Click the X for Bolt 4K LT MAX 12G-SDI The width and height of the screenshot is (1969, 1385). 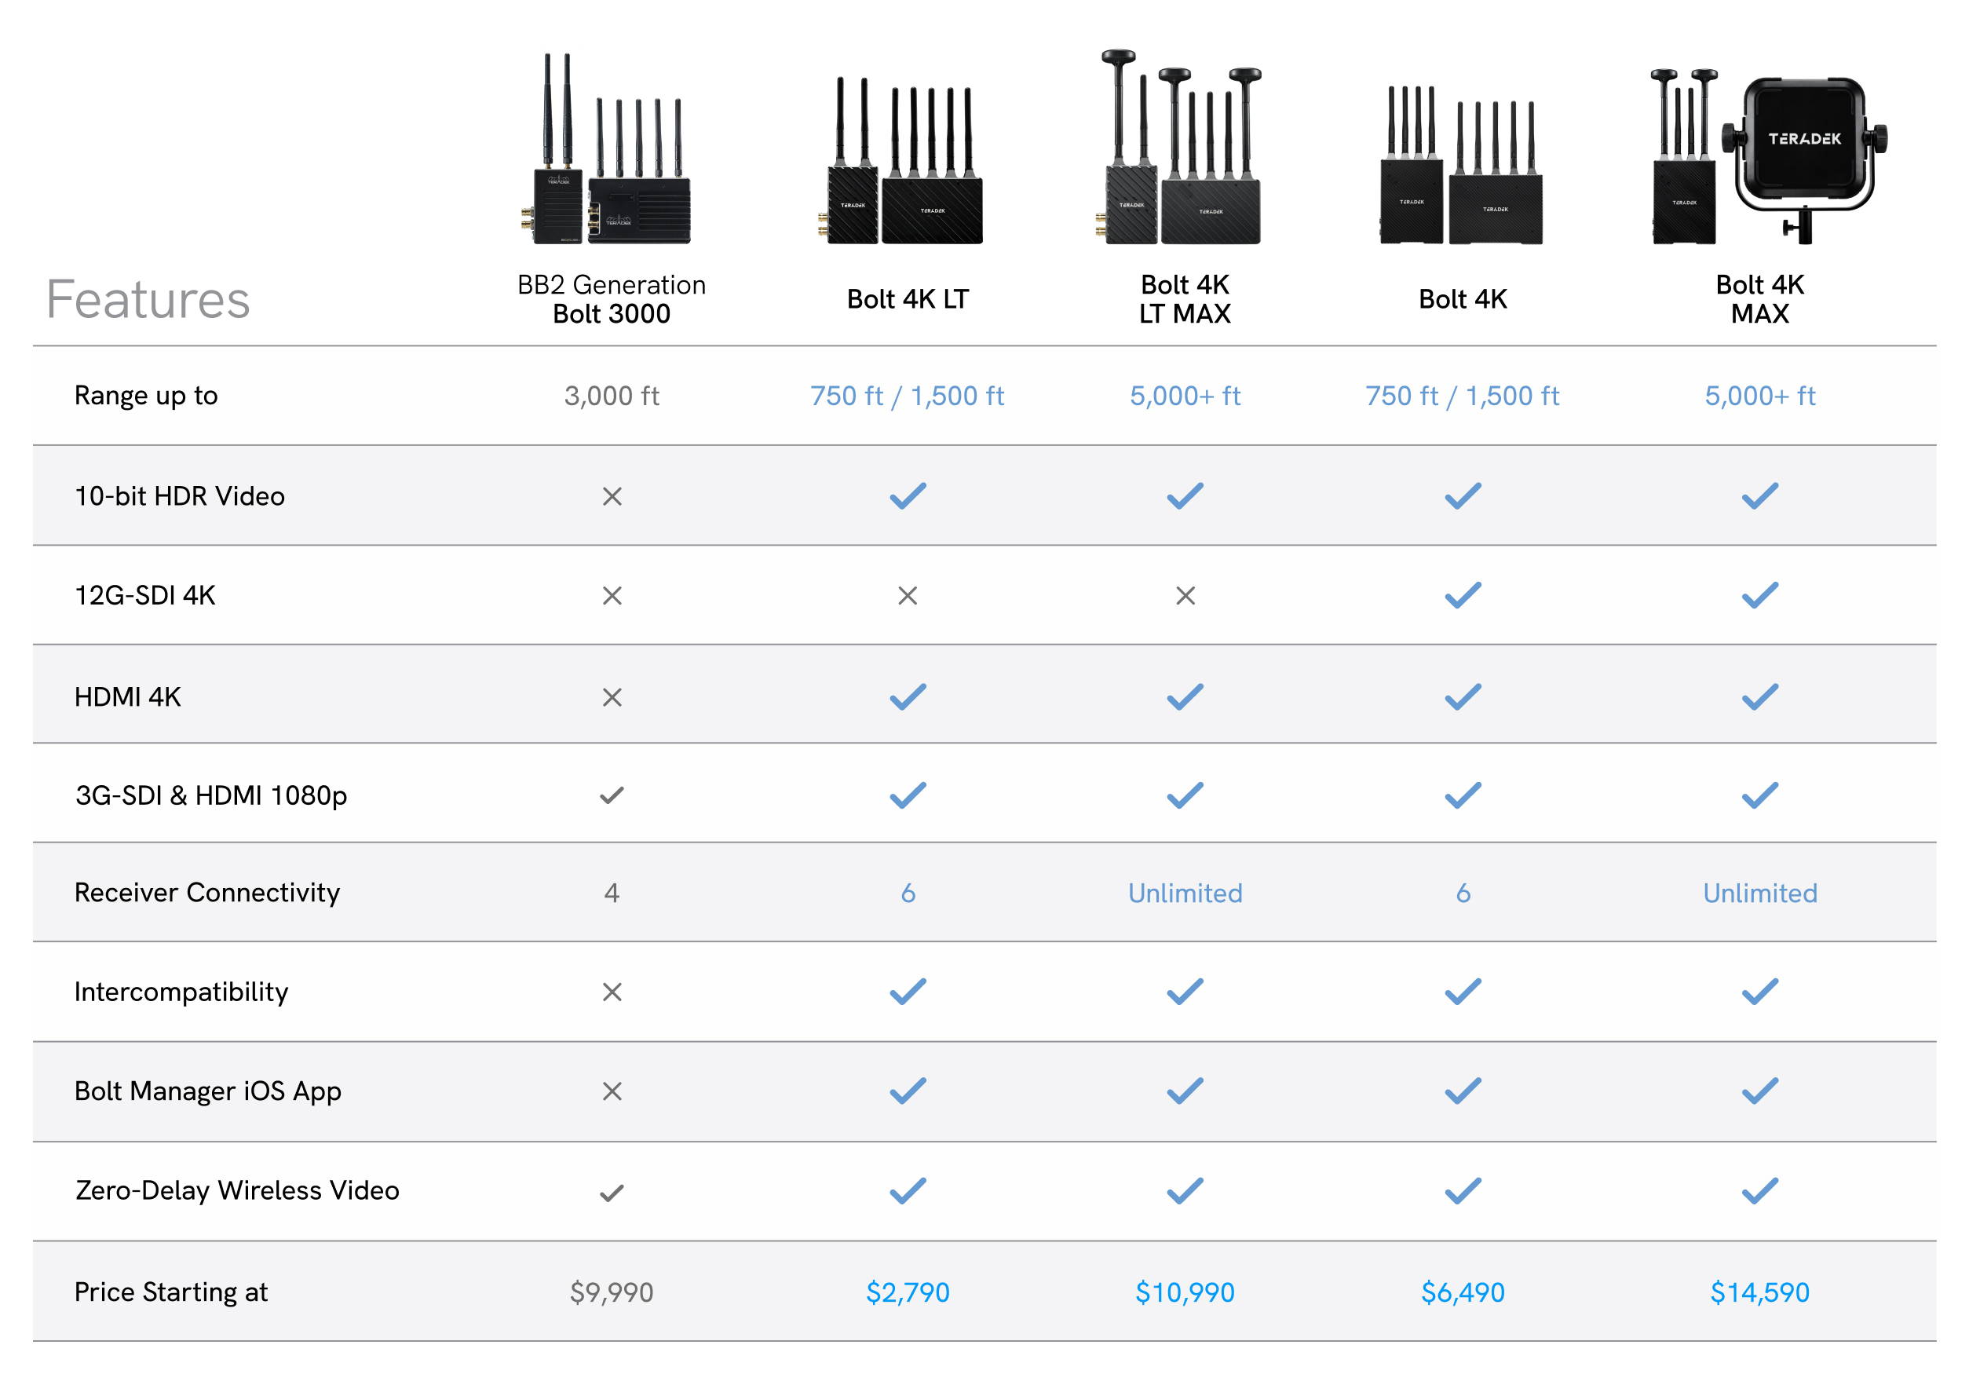tap(1185, 595)
